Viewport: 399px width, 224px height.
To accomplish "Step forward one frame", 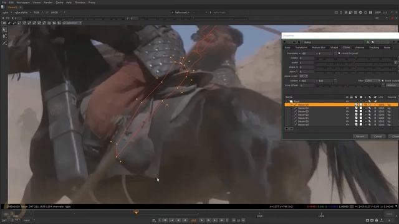I will tap(208, 220).
